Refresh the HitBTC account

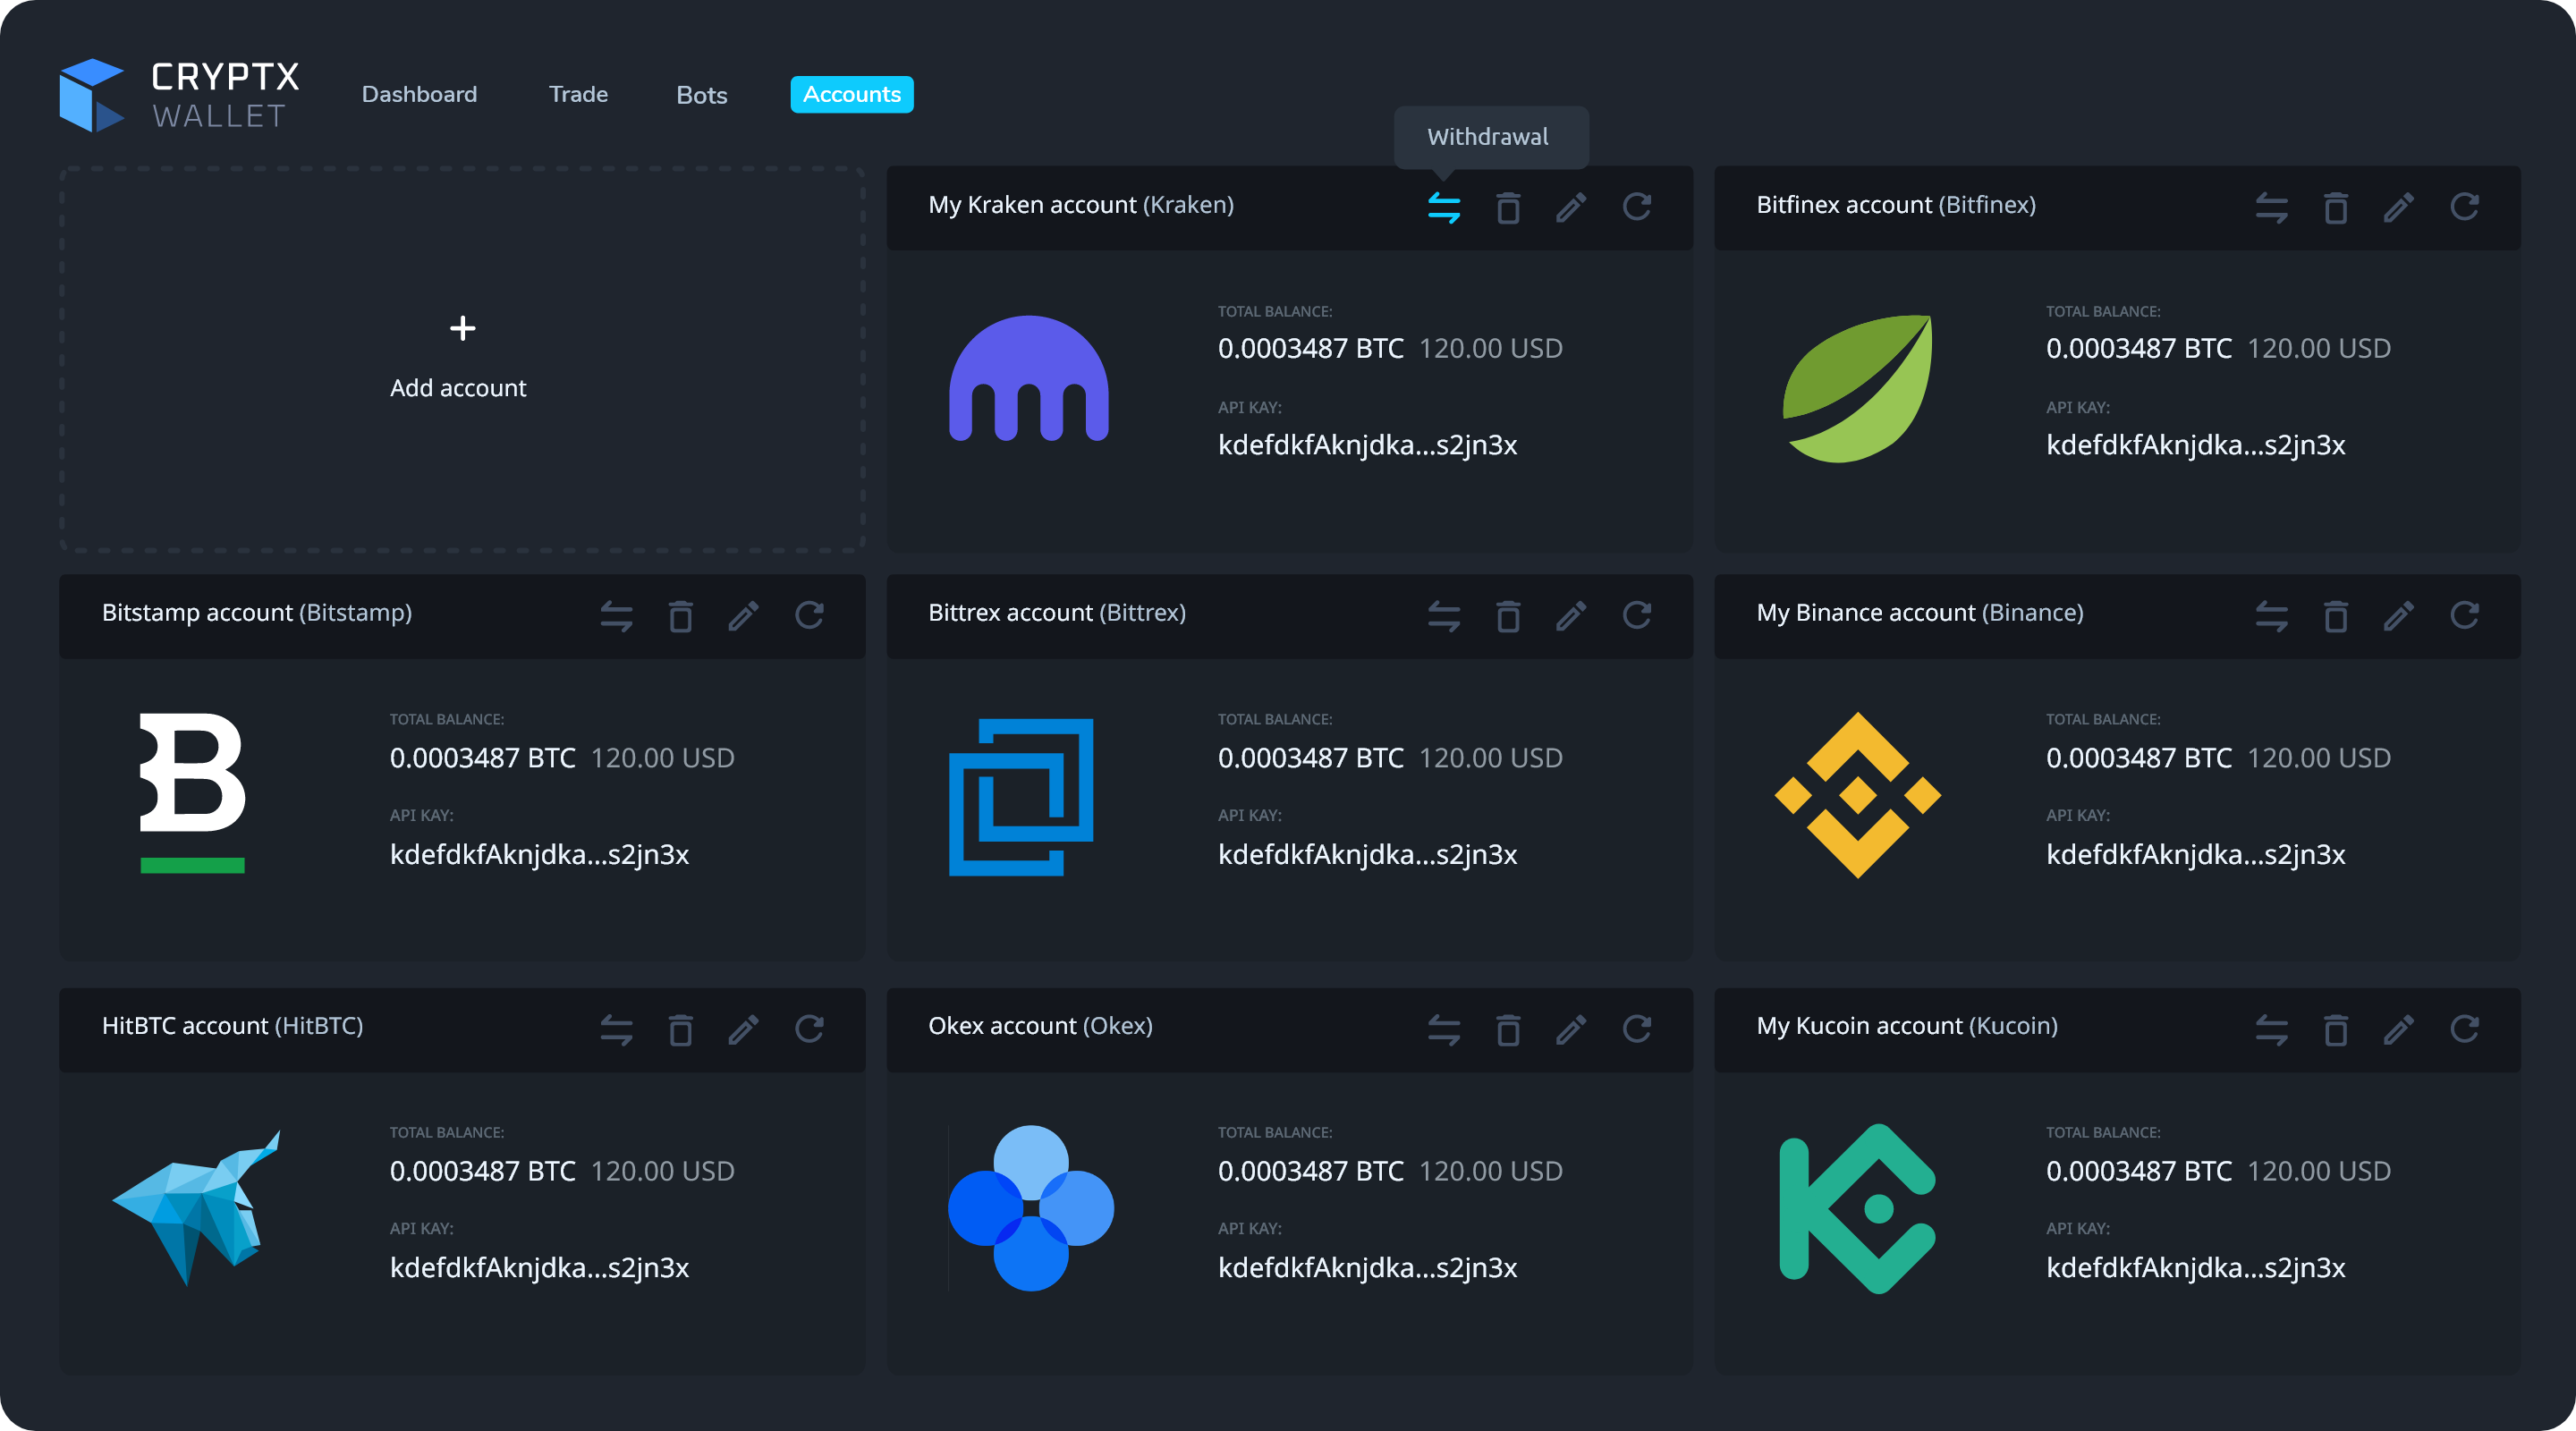point(810,1029)
